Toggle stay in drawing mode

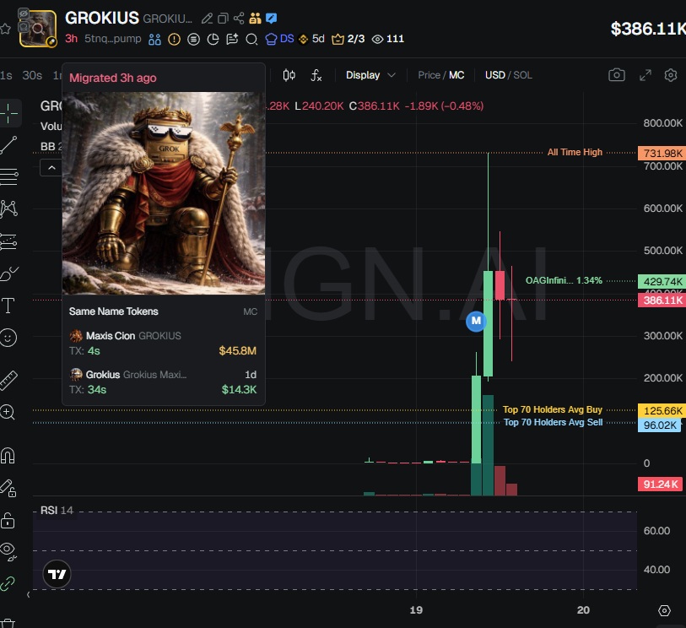(8, 488)
